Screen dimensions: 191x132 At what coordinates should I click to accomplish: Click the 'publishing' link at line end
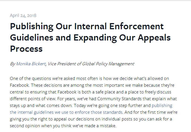[162, 106]
